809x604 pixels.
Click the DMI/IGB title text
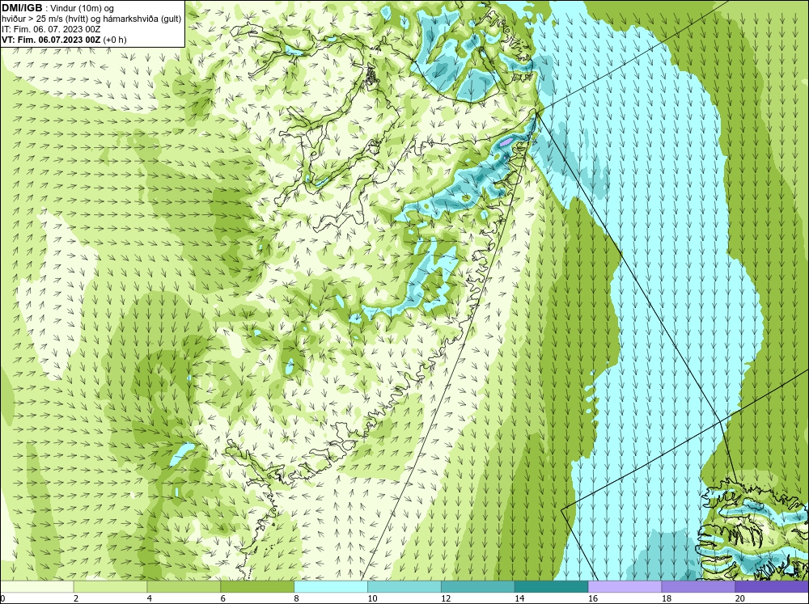click(x=22, y=8)
